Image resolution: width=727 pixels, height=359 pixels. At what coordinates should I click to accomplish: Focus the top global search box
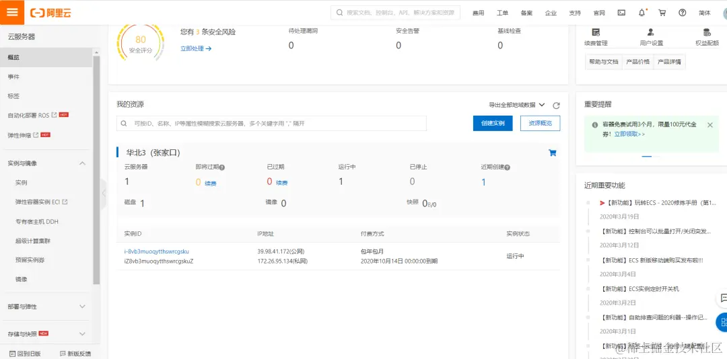[396, 13]
